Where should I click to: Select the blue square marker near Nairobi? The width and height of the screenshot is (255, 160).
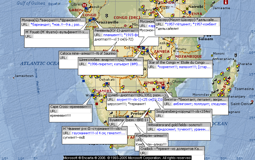point(190,12)
